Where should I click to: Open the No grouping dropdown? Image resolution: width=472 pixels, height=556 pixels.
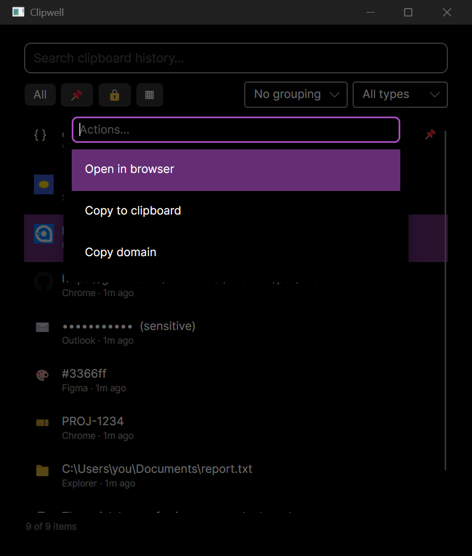296,95
